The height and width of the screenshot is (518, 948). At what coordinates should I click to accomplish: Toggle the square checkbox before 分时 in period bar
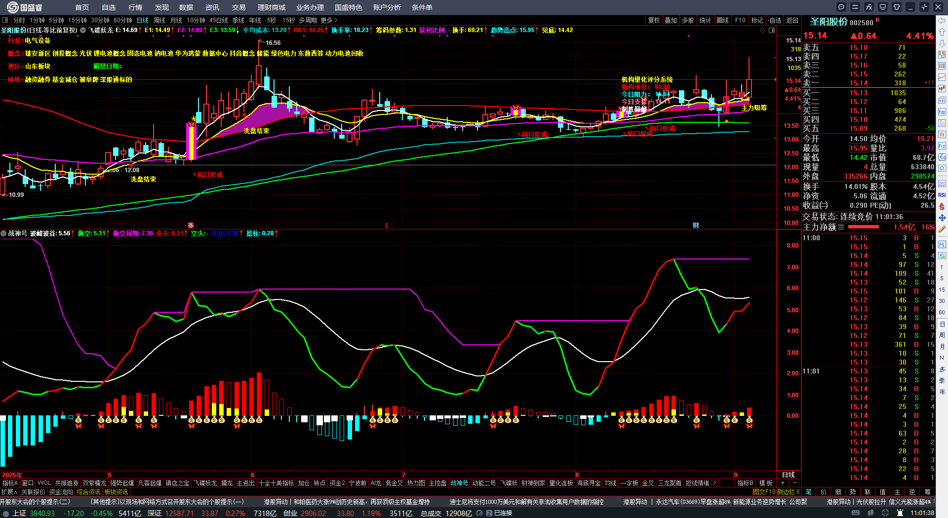[5, 20]
